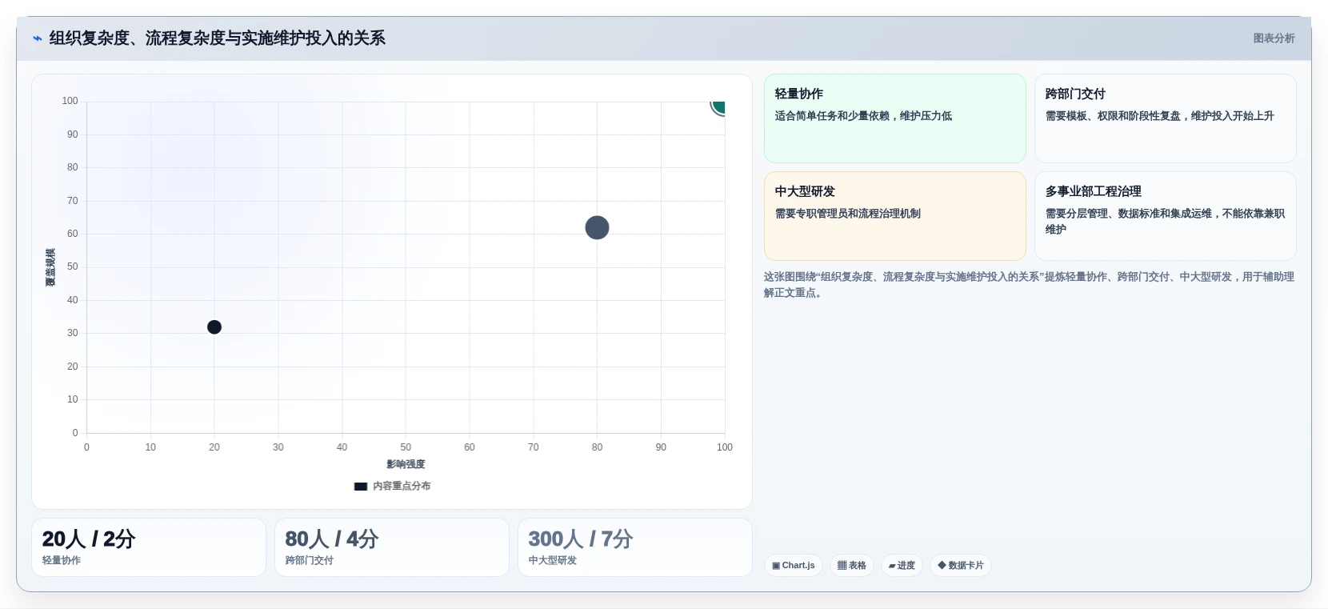Click the 中大型研发 label under 300人 / 7分
This screenshot has width=1328, height=609.
pos(553,560)
